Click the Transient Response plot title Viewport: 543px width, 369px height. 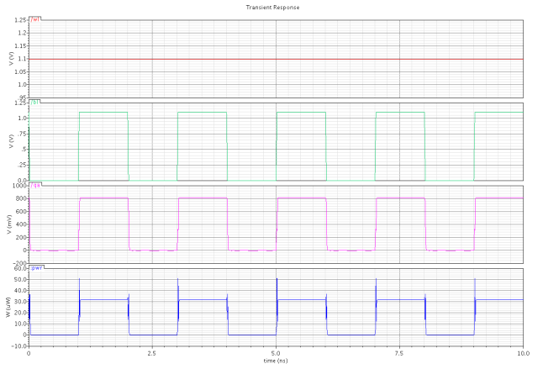click(x=271, y=7)
